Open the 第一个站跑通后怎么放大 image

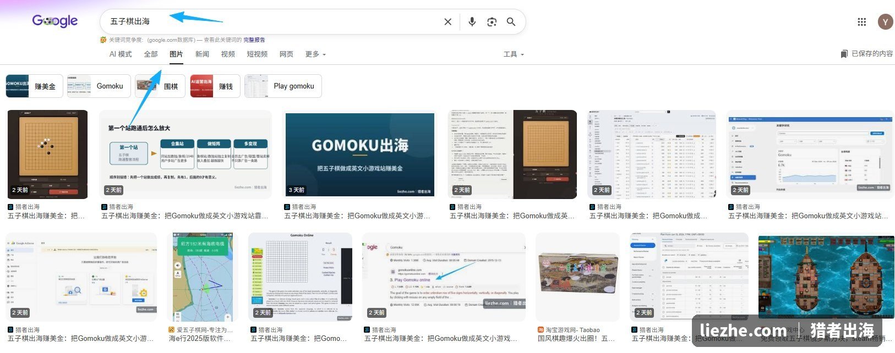(185, 155)
